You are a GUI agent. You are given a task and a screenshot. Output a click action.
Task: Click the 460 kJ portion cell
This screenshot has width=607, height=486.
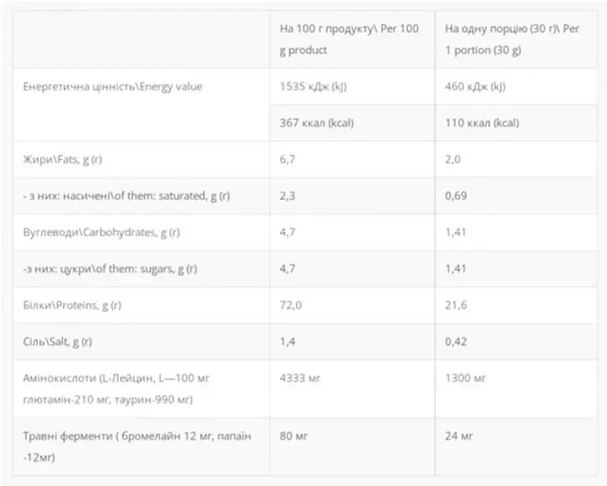click(x=475, y=86)
